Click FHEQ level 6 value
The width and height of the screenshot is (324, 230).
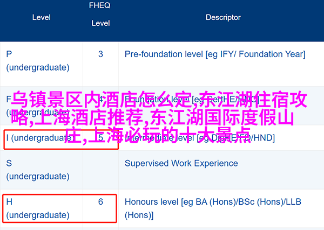point(100,201)
